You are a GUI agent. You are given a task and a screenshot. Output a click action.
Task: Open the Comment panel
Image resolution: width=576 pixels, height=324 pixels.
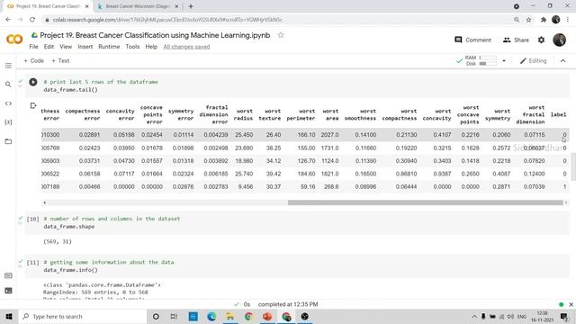pos(472,40)
